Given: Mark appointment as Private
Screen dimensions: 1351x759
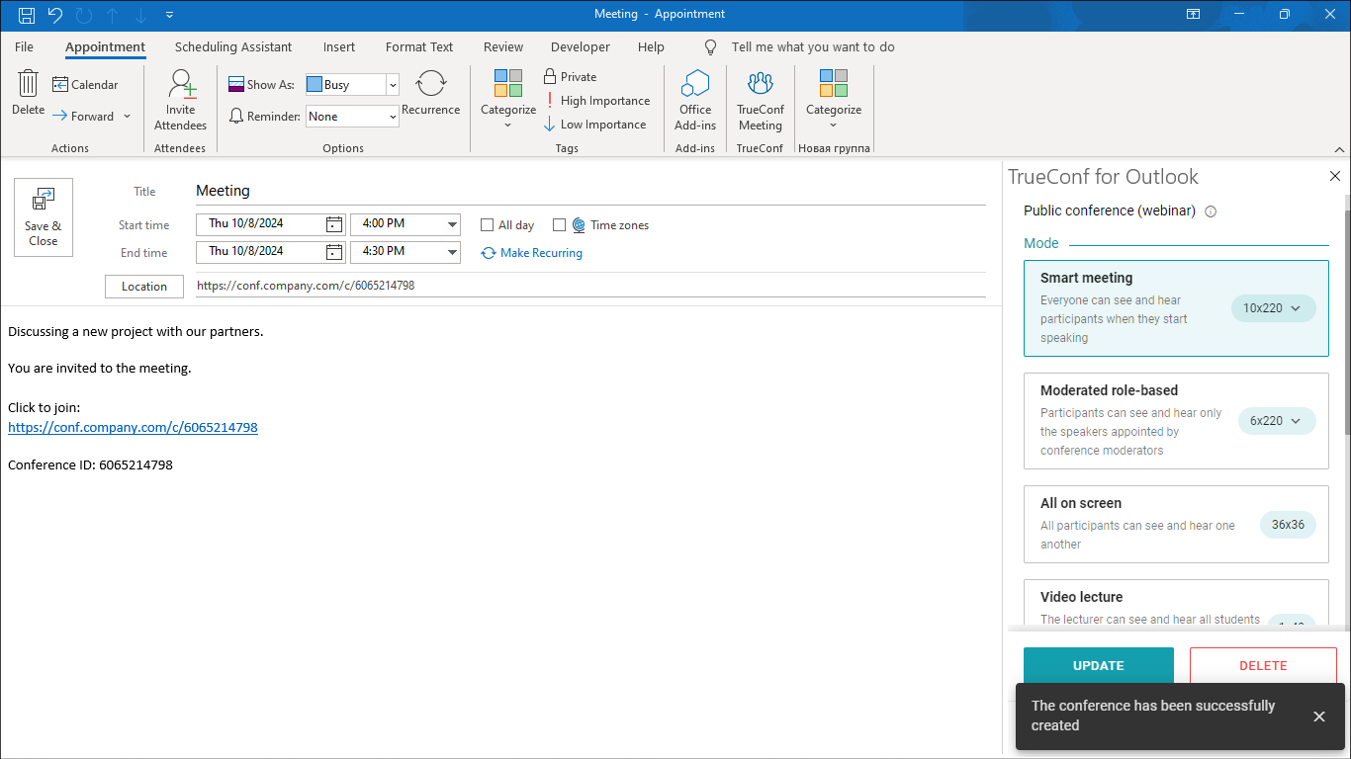Looking at the screenshot, I should pyautogui.click(x=571, y=77).
